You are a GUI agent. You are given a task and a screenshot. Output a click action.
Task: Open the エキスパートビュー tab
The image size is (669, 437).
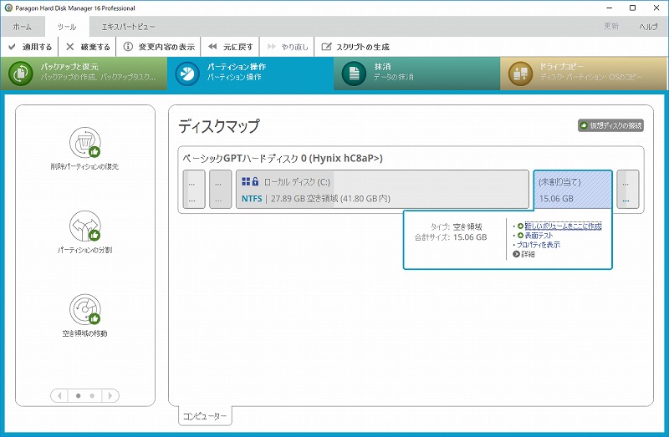click(x=128, y=27)
